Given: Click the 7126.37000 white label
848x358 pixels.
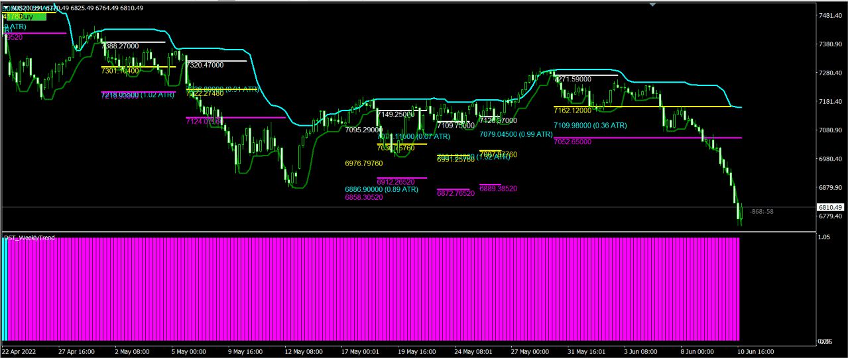Looking at the screenshot, I should [x=499, y=121].
